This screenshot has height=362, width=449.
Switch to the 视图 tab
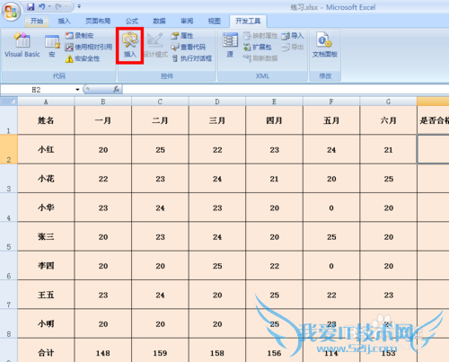[x=215, y=21]
